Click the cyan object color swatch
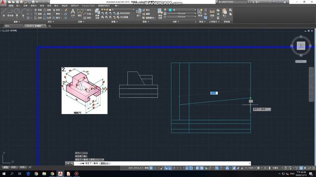The width and height of the screenshot is (316, 177). click(170, 10)
